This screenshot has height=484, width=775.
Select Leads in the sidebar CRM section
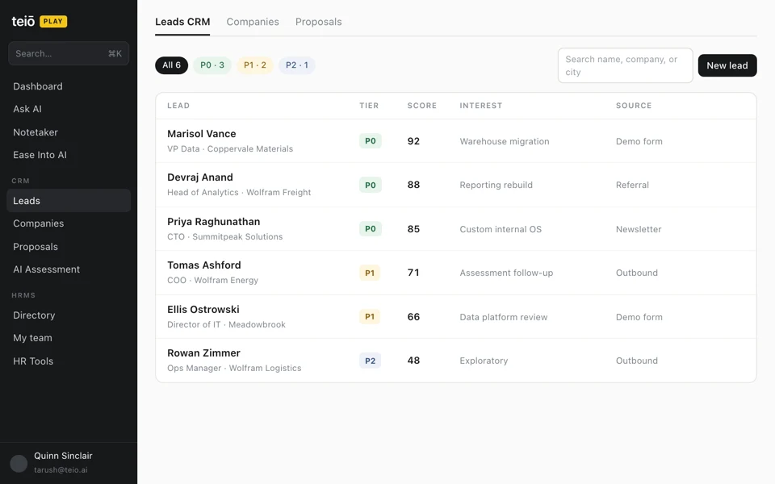(69, 201)
